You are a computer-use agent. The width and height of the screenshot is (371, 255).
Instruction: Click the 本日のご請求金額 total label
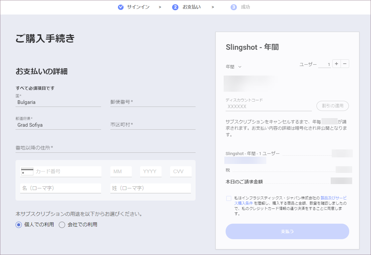(x=244, y=182)
